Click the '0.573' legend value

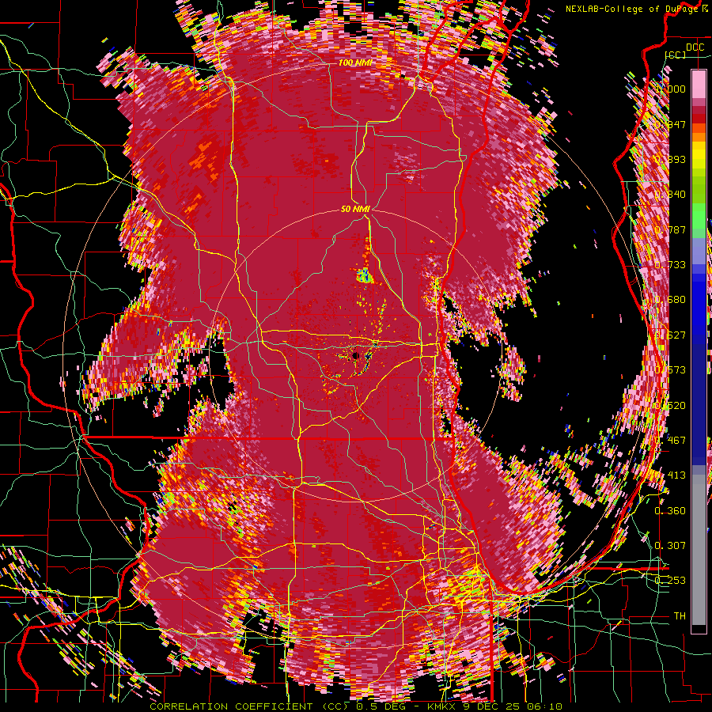pos(670,369)
